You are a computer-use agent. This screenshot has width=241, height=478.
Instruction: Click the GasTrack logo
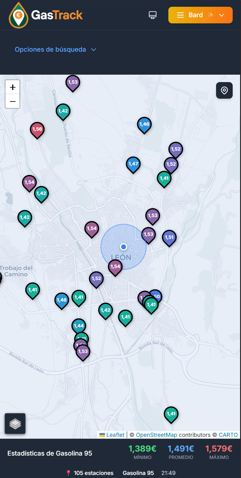(x=46, y=15)
